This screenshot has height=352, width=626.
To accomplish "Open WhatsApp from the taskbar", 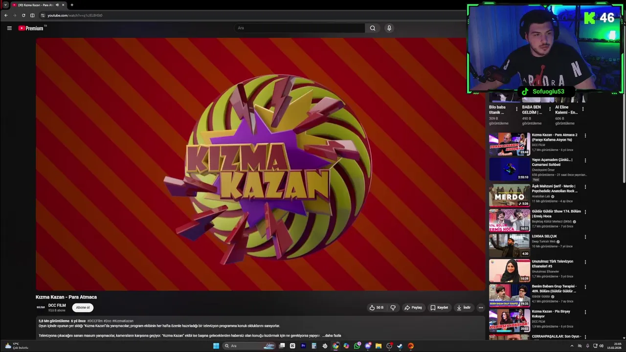I will tap(357, 346).
